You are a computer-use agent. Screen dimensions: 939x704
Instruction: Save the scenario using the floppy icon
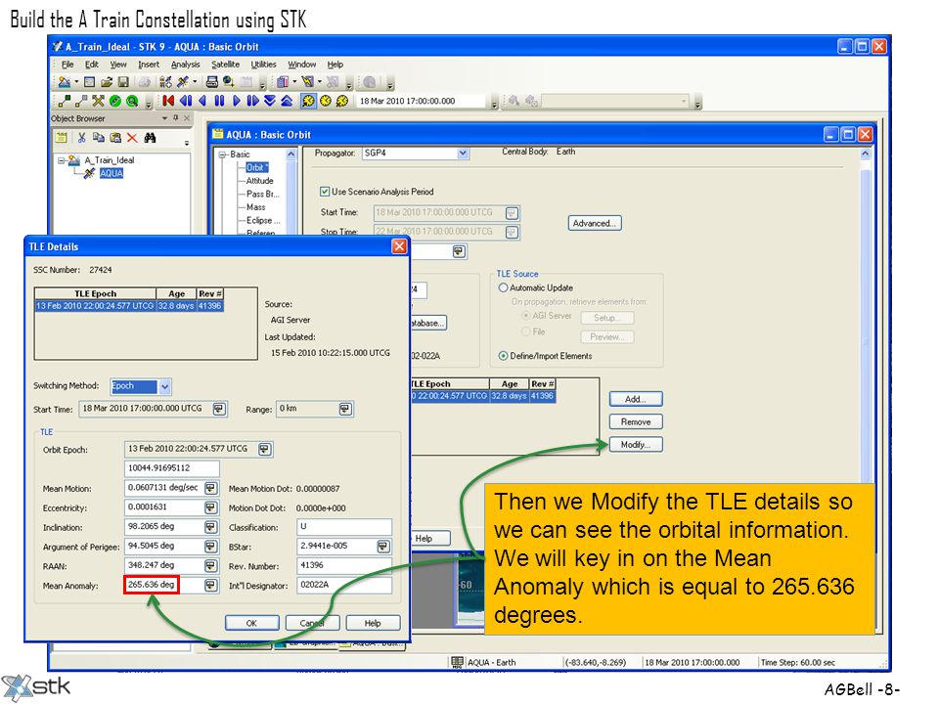click(x=123, y=82)
